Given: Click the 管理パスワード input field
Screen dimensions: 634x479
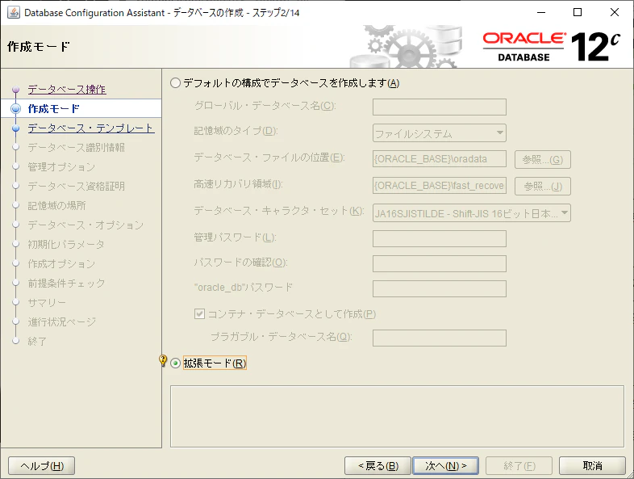Looking at the screenshot, I should (440, 238).
